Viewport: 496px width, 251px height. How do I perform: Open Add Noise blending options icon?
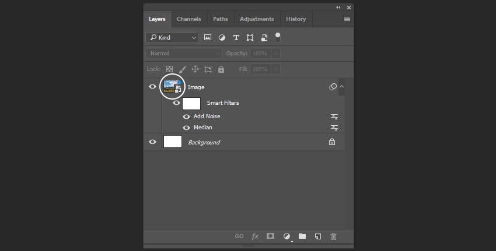334,116
